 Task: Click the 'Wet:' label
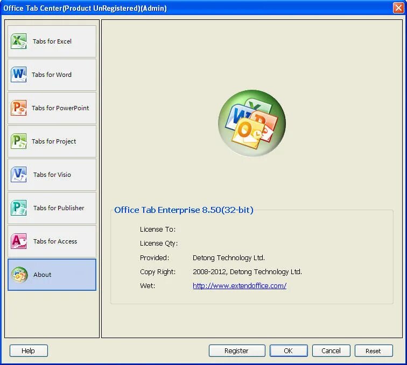(148, 285)
